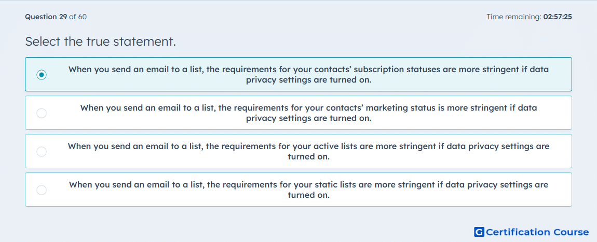Click 'turned on.' line in active lists answer
The height and width of the screenshot is (242, 597).
point(308,157)
